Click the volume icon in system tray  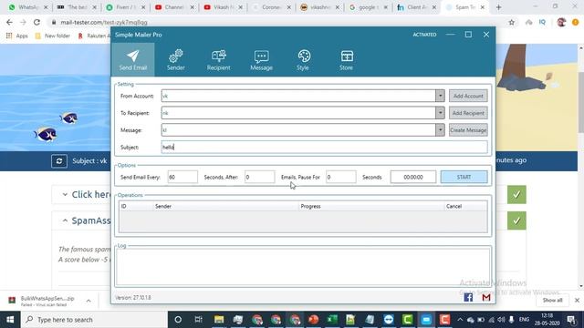(x=501, y=320)
